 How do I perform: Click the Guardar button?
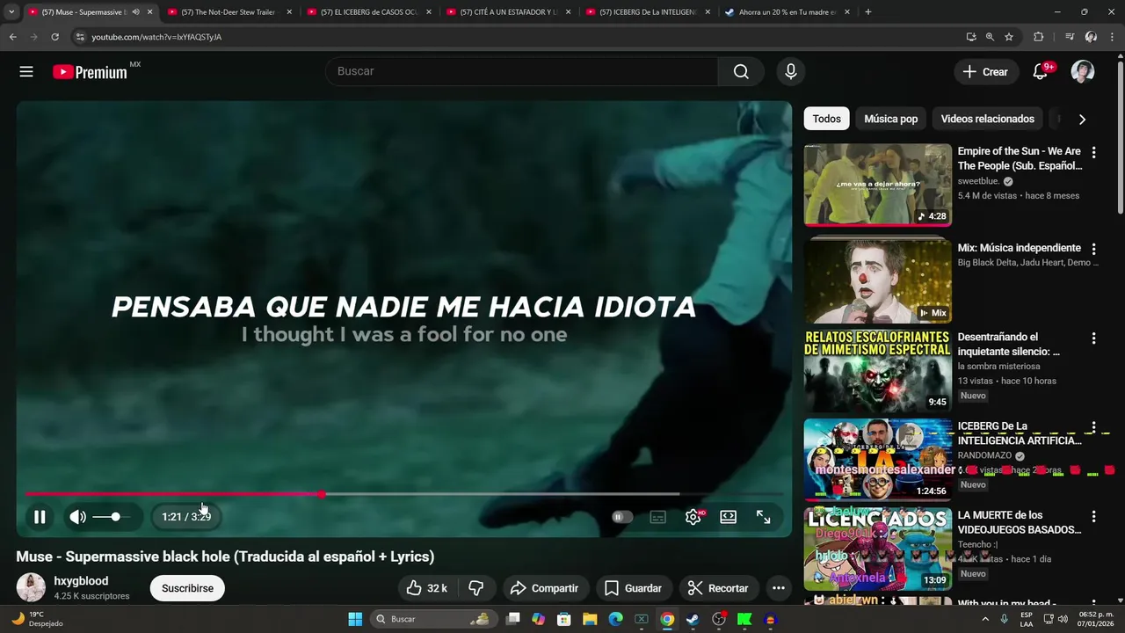pyautogui.click(x=633, y=588)
